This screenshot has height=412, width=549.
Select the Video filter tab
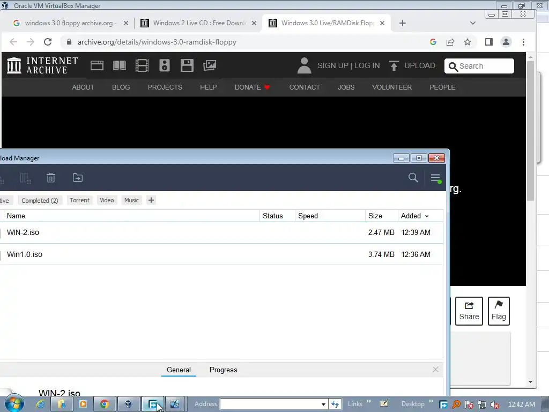click(107, 200)
